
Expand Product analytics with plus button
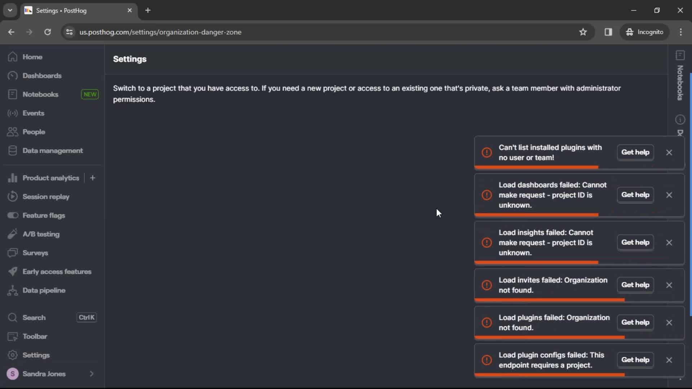coord(92,178)
